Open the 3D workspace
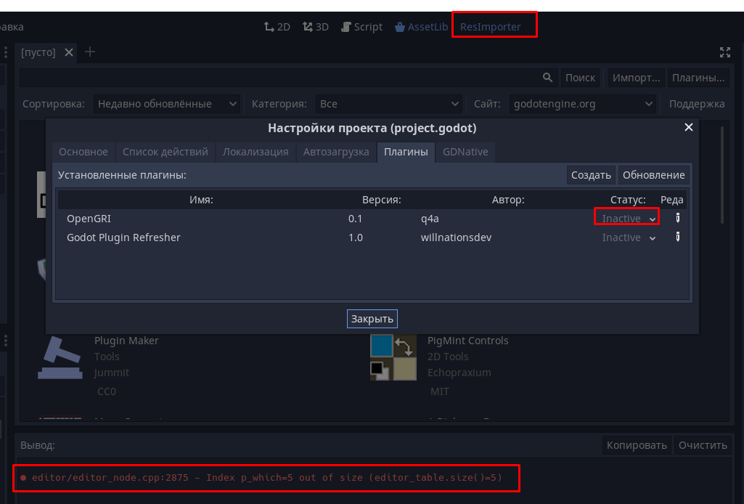Image resolution: width=744 pixels, height=504 pixels. click(x=315, y=26)
